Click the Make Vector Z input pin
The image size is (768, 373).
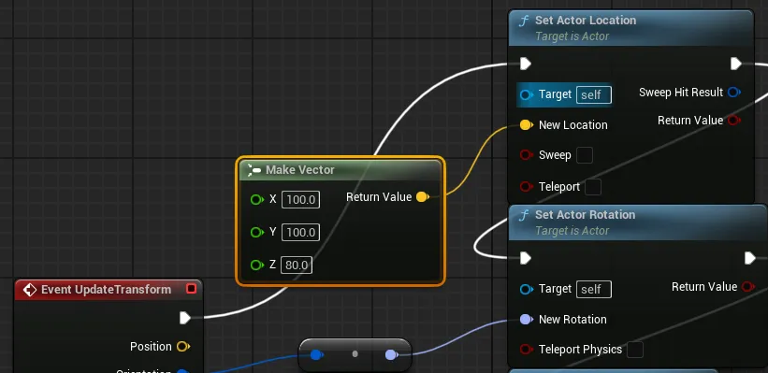257,265
